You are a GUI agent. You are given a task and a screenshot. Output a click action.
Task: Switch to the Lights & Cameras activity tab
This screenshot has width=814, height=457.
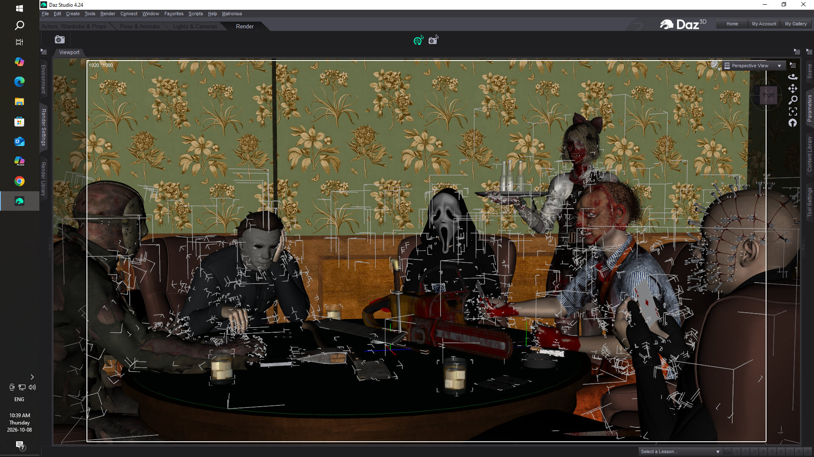pos(195,26)
